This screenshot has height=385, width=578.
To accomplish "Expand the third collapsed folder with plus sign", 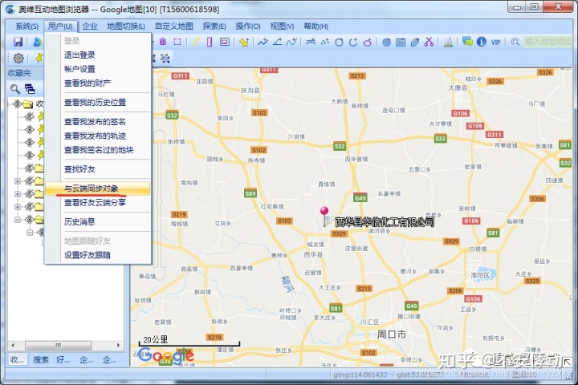I will click(x=18, y=207).
